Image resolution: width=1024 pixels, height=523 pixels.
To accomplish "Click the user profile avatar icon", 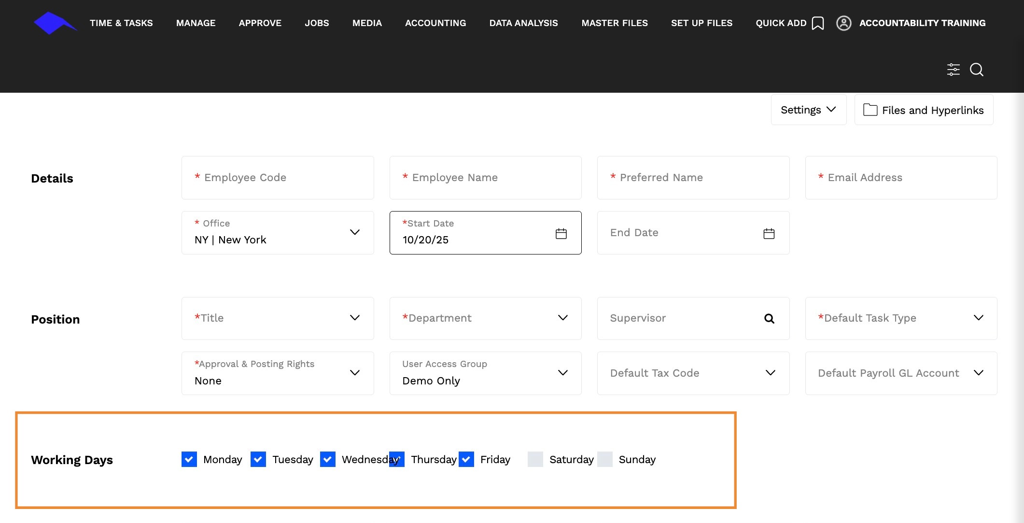I will [x=843, y=23].
